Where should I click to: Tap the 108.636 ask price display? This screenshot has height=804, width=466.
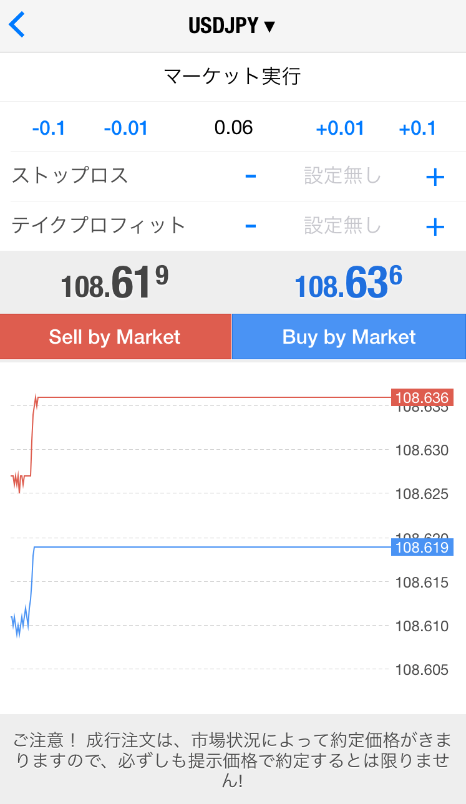349,283
